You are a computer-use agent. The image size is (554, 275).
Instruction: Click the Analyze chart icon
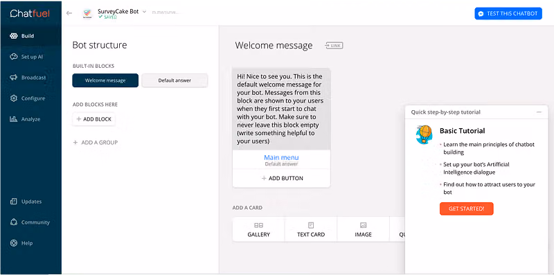point(13,119)
